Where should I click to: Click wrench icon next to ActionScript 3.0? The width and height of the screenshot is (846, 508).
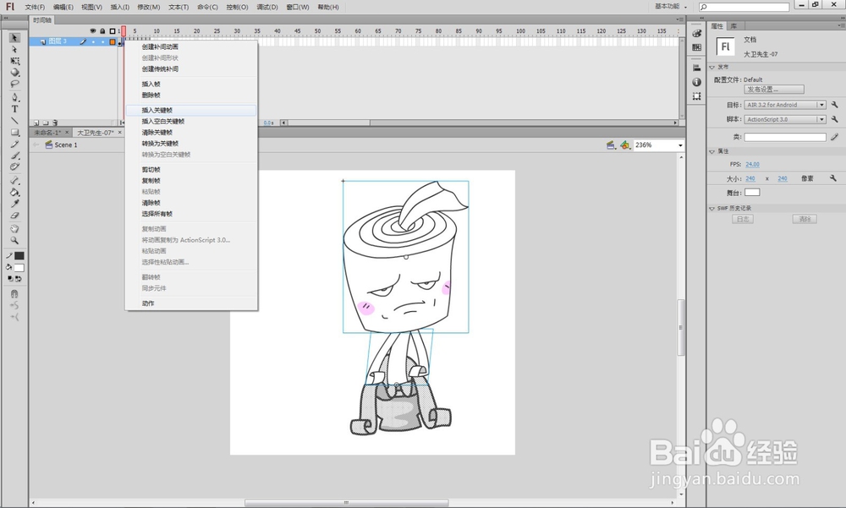(x=834, y=119)
